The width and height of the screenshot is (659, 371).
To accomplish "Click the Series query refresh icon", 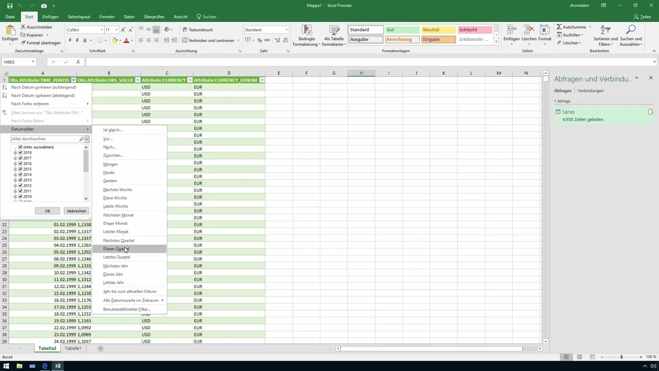I will [650, 112].
